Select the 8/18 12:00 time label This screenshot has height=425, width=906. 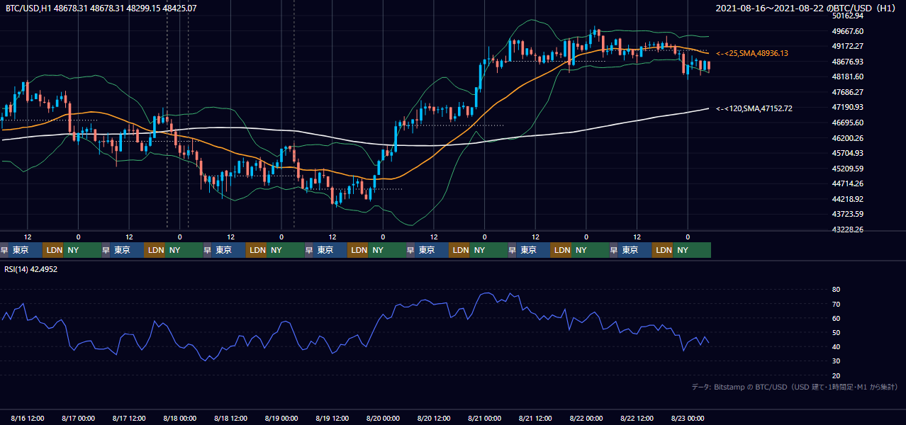pyautogui.click(x=230, y=418)
